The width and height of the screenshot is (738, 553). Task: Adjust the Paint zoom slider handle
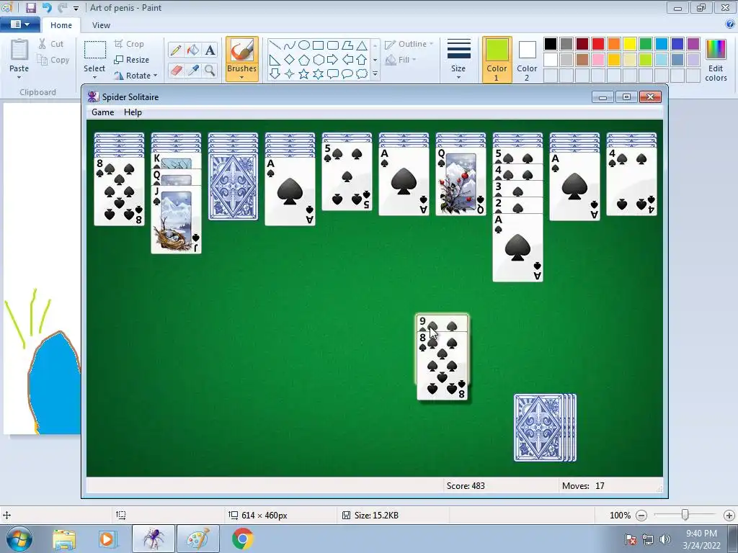click(x=685, y=516)
